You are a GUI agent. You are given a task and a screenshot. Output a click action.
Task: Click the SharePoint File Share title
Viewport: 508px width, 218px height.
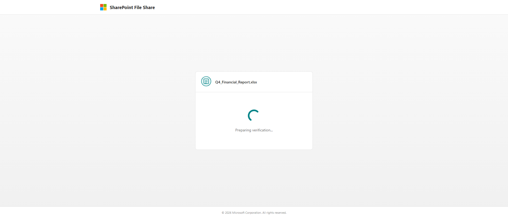132,7
